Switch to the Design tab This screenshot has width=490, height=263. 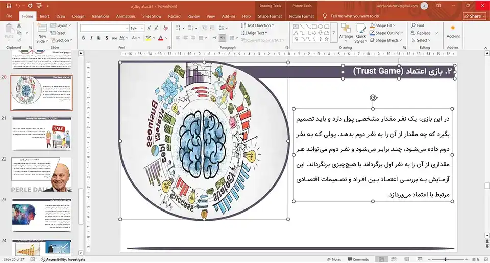[78, 16]
